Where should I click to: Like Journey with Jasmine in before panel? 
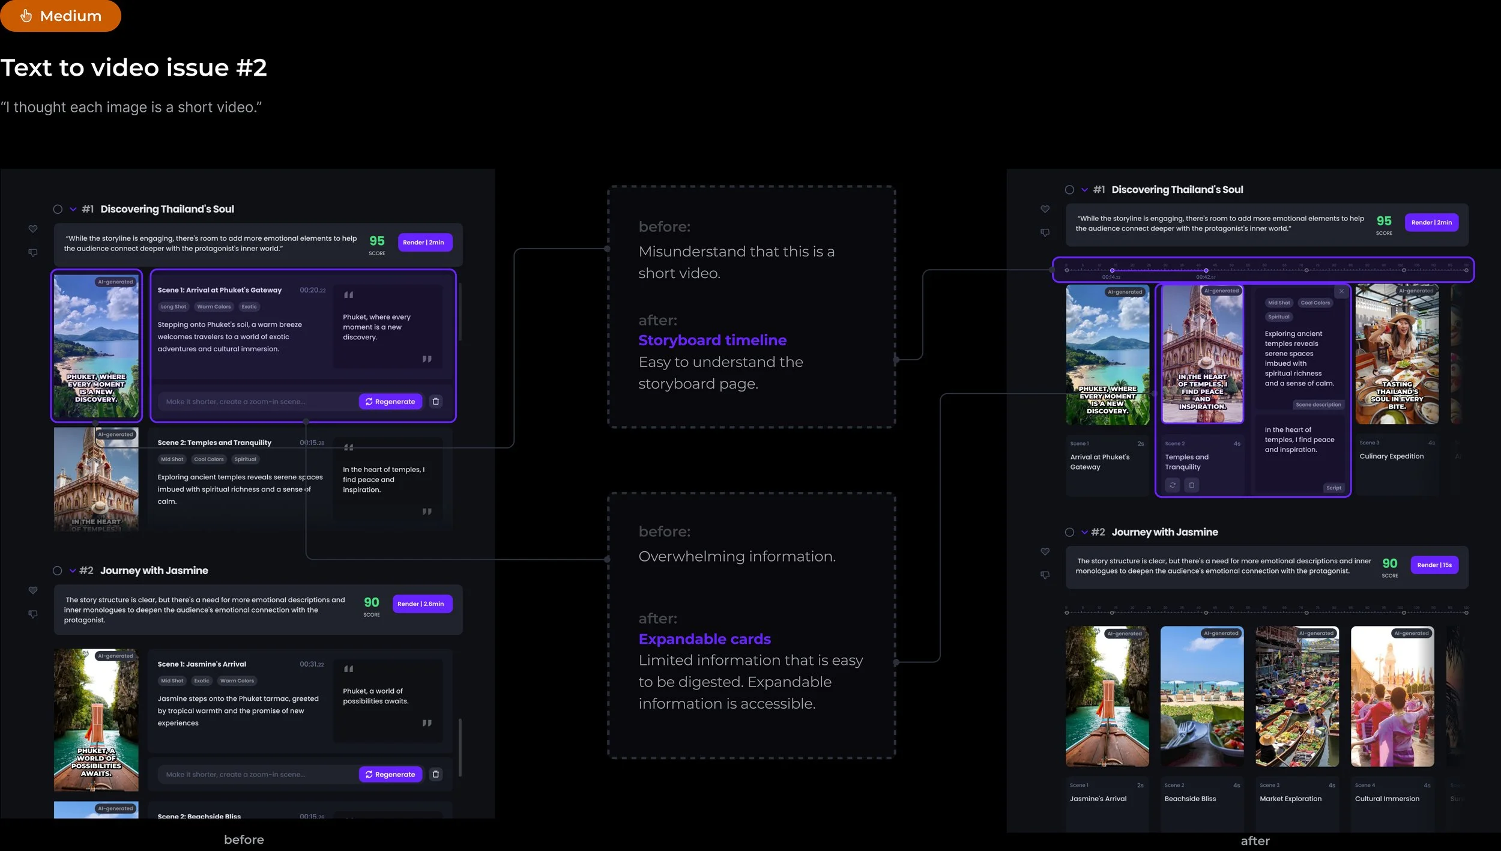click(x=33, y=590)
